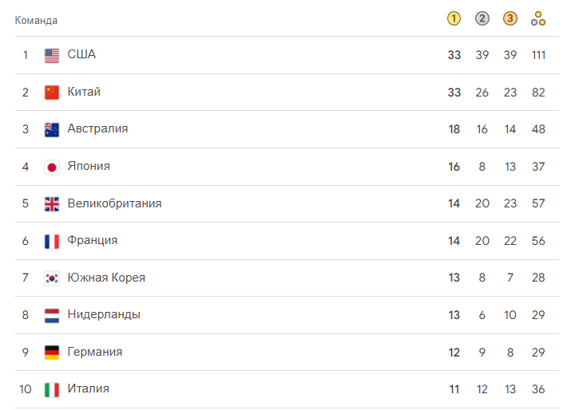Click the Germany flag icon
The width and height of the screenshot is (583, 410).
click(52, 352)
